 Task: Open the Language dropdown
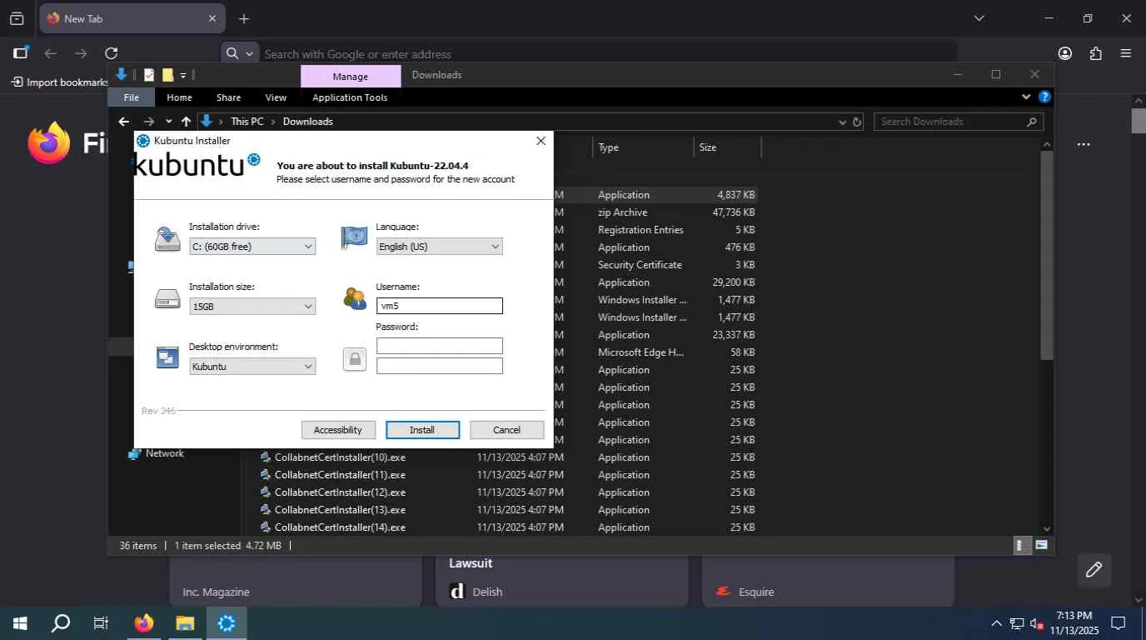tap(439, 247)
